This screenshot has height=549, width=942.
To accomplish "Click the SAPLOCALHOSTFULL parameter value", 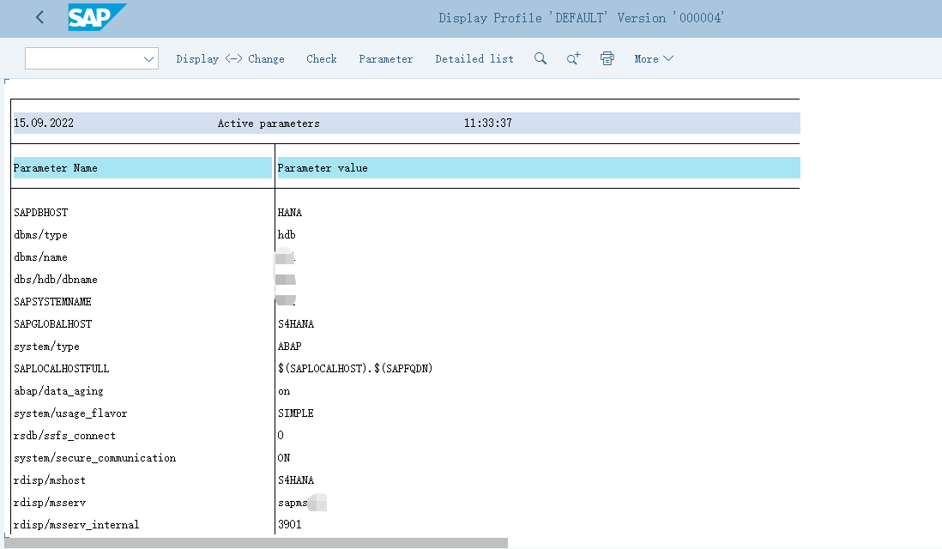I will 356,368.
